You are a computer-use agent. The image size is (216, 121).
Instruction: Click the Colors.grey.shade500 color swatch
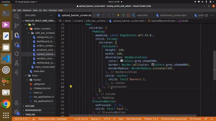click(122, 61)
